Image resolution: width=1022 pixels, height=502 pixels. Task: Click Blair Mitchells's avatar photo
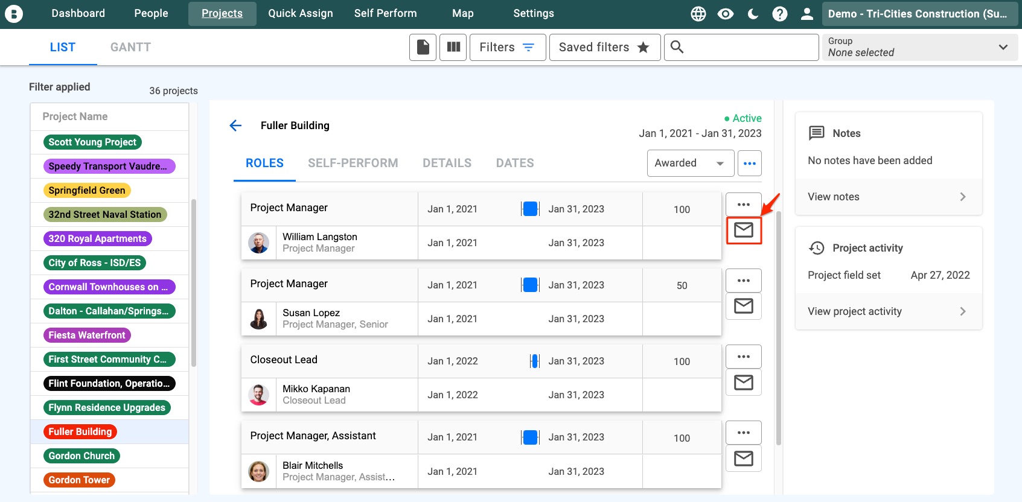pos(259,471)
